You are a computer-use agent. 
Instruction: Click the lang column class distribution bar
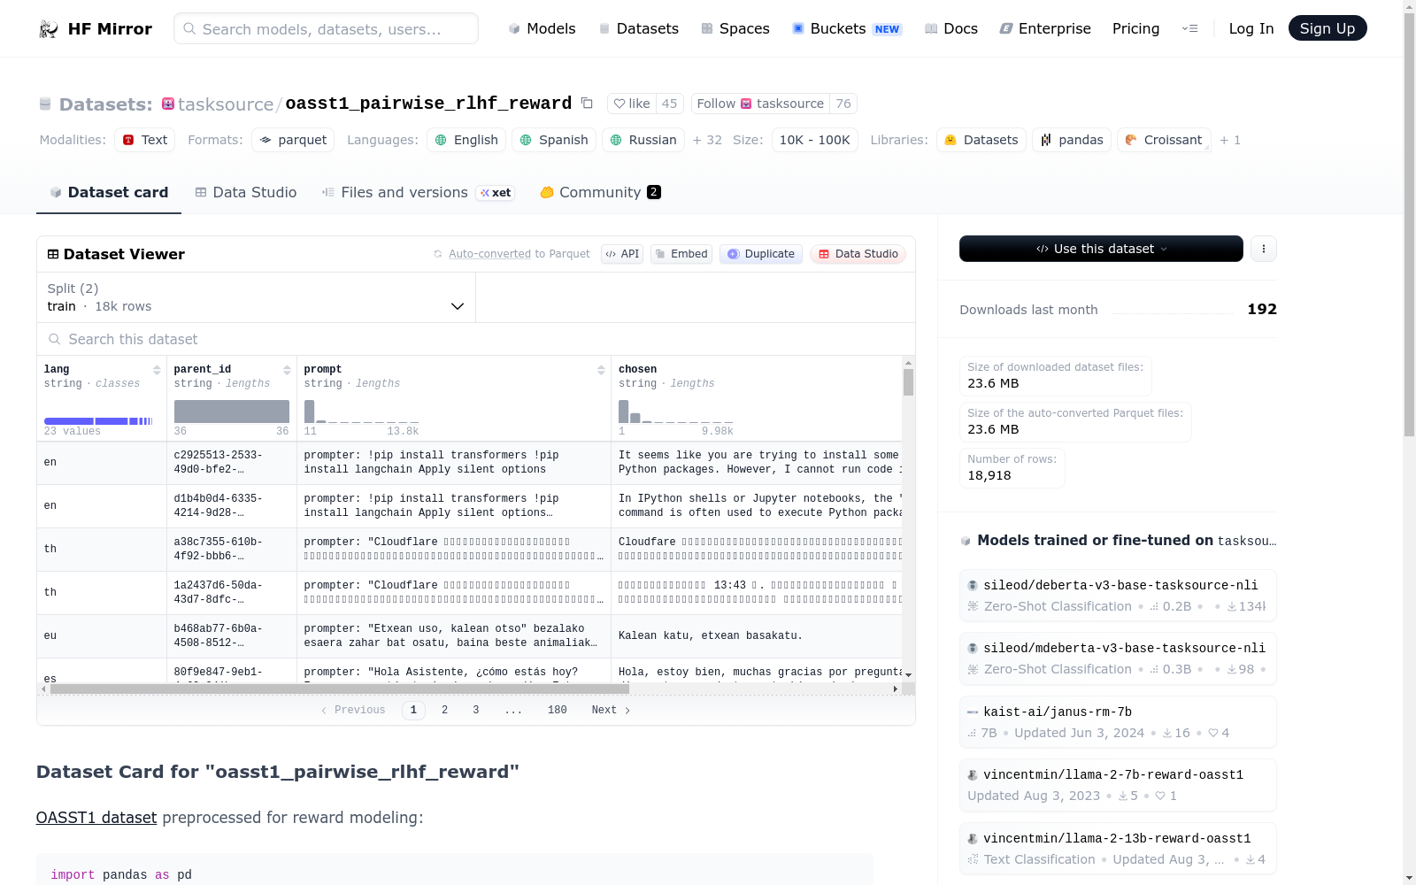coord(98,421)
